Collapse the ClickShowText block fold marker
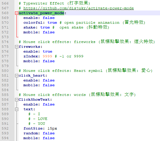The height and width of the screenshot is (141, 160). 17,100
